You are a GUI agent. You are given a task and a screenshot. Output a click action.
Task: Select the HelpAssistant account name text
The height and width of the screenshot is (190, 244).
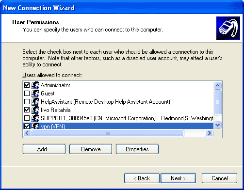click(x=105, y=102)
